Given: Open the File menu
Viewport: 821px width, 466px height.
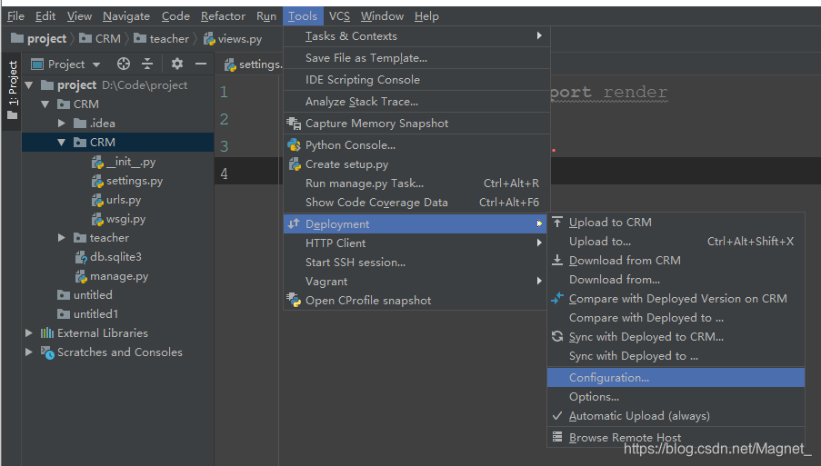Looking at the screenshot, I should coord(15,16).
